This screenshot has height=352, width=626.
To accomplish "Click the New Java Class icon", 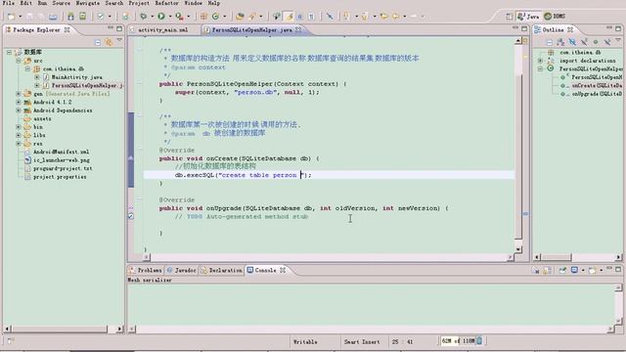I will tap(215, 17).
